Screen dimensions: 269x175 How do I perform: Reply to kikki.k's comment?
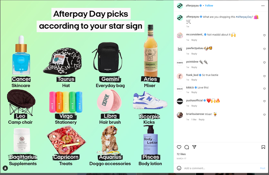tap(194, 92)
